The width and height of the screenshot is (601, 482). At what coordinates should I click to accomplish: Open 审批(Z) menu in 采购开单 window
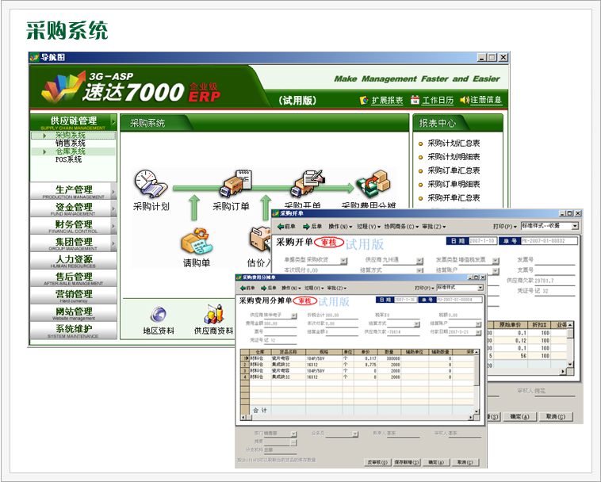point(434,227)
